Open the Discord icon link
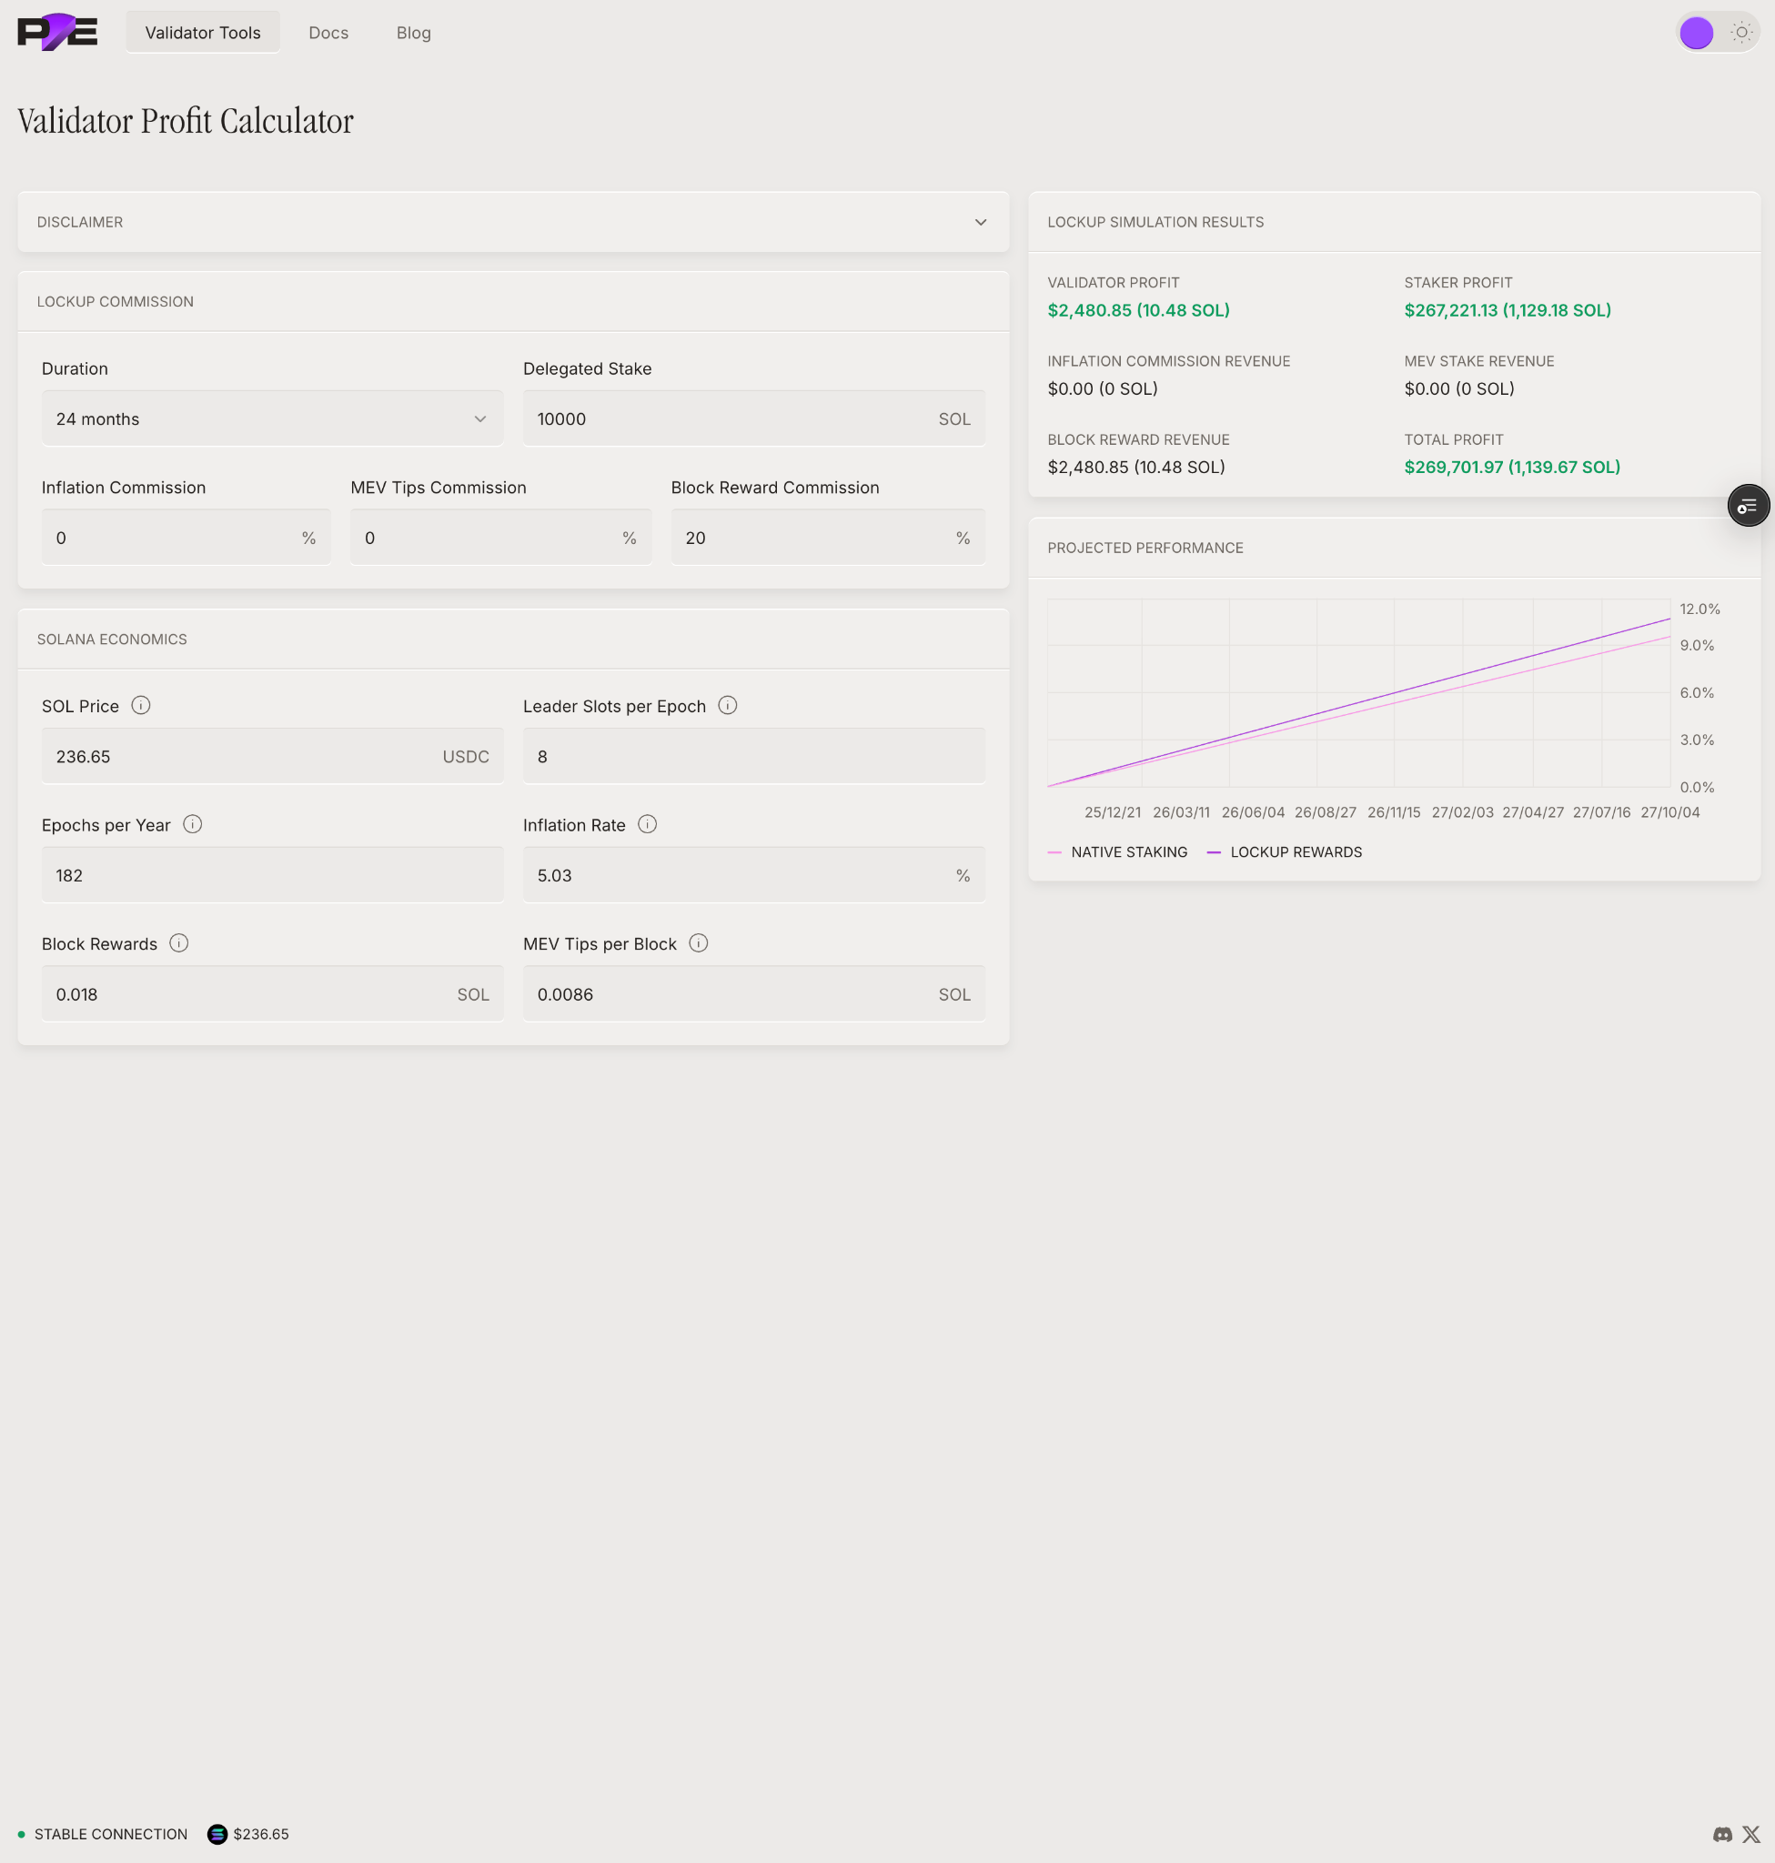This screenshot has width=1775, height=1863. (x=1722, y=1834)
